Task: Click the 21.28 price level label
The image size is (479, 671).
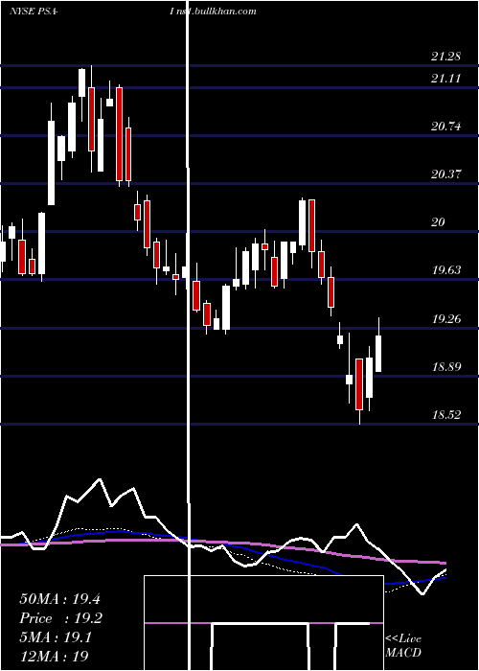Action: [445, 57]
